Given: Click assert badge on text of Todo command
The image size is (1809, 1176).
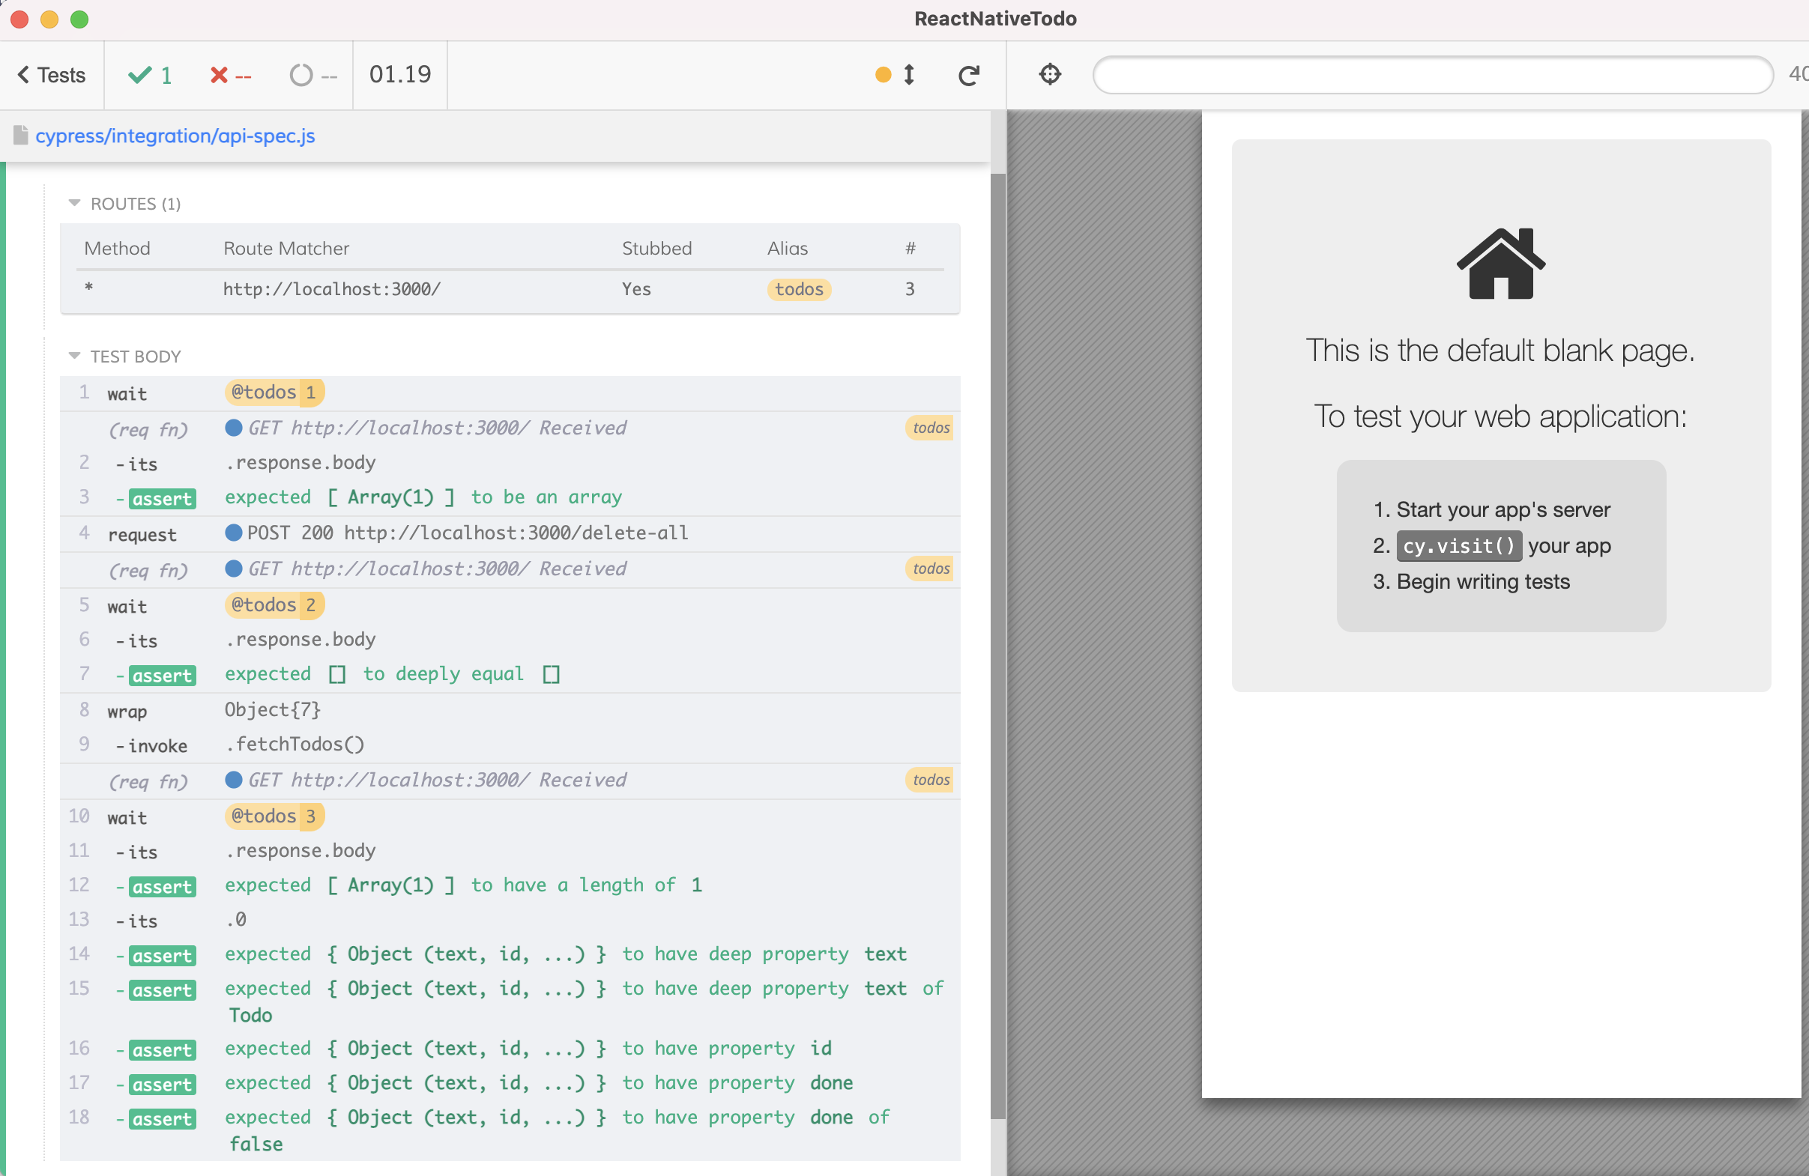Looking at the screenshot, I should [x=162, y=990].
